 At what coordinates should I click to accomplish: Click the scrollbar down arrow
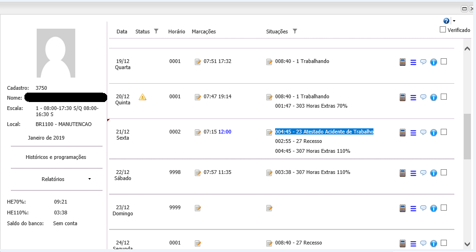[x=467, y=244]
